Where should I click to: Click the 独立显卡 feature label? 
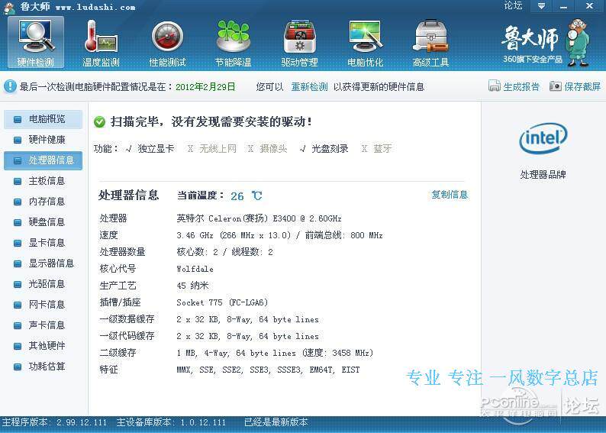[156, 148]
